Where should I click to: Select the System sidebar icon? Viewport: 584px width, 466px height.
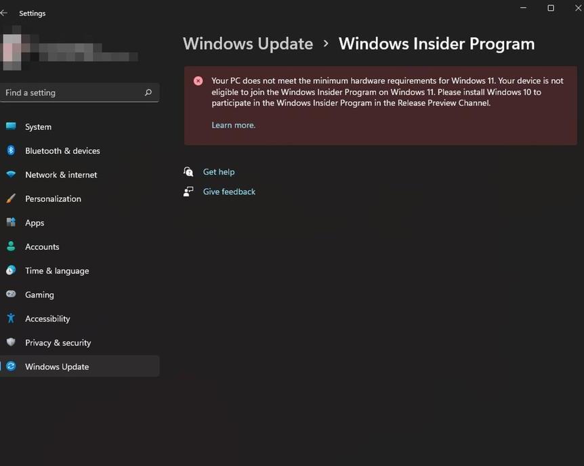click(11, 127)
